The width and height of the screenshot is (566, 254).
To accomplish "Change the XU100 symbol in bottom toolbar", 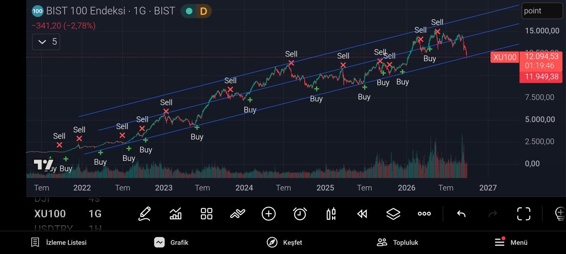I will pos(50,214).
